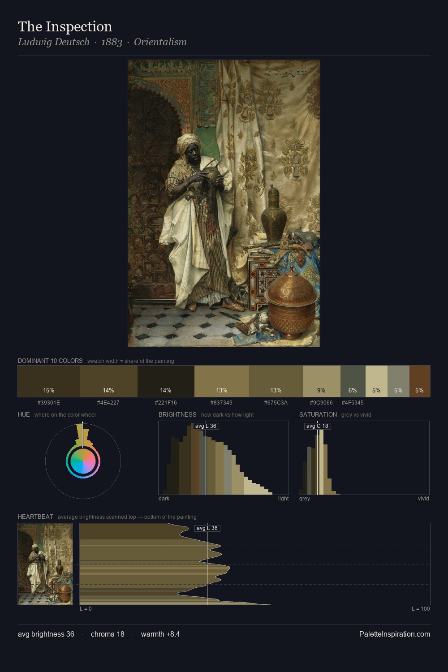Click the hex code #9C9066

(322, 402)
